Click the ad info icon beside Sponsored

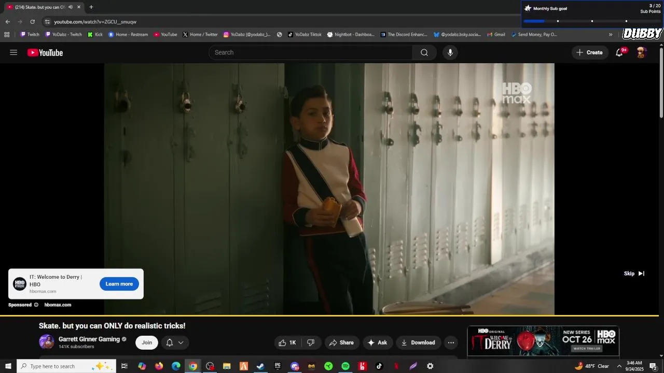pos(36,305)
